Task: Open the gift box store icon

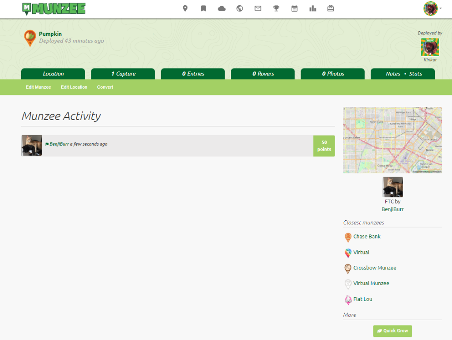Action: [x=331, y=8]
